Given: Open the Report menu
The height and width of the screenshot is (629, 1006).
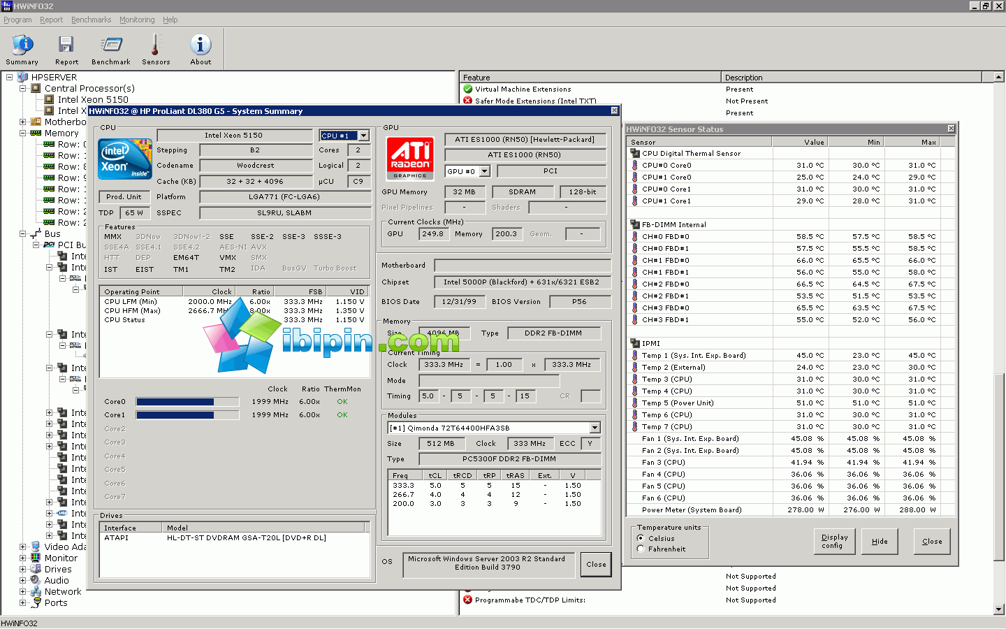Looking at the screenshot, I should tap(51, 20).
